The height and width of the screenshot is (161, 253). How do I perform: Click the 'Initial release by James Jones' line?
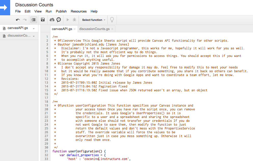tap(107, 83)
